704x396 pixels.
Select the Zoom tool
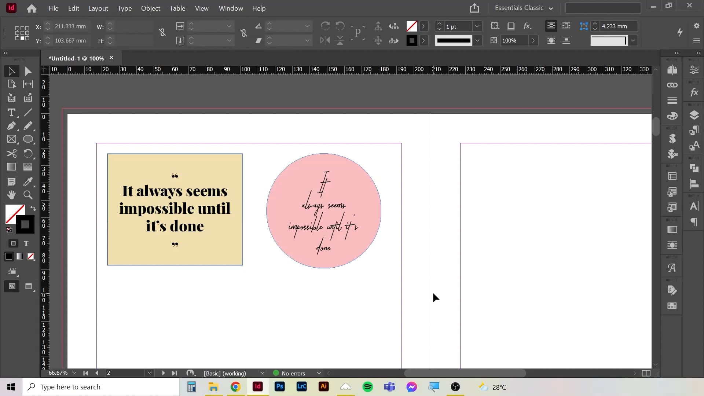point(28,195)
